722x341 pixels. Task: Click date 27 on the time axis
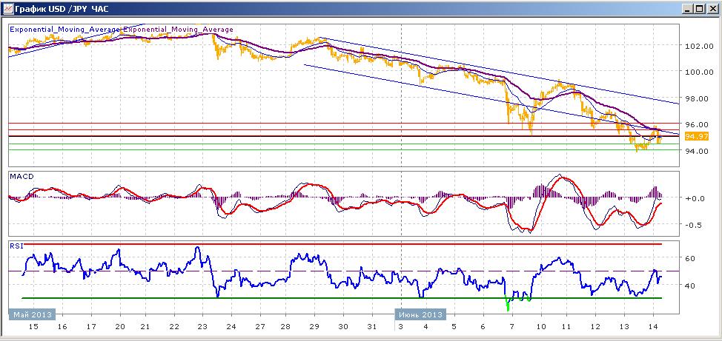(x=260, y=327)
